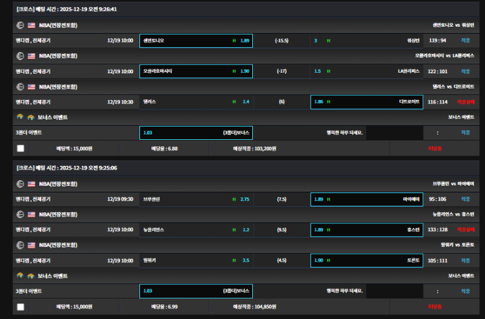
Task: Tick the checkbox for the 6.99 odds slip
Action: pyautogui.click(x=21, y=306)
